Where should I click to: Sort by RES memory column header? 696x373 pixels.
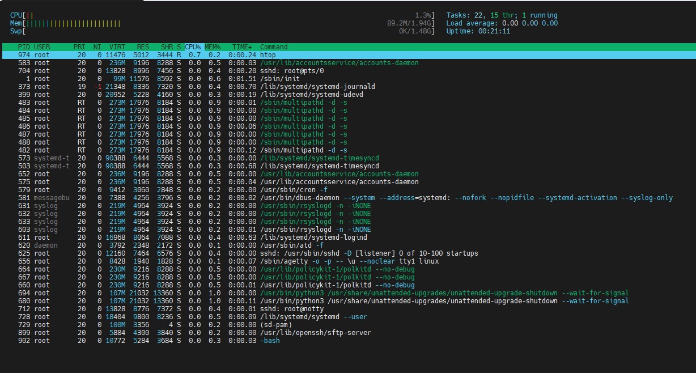click(143, 47)
